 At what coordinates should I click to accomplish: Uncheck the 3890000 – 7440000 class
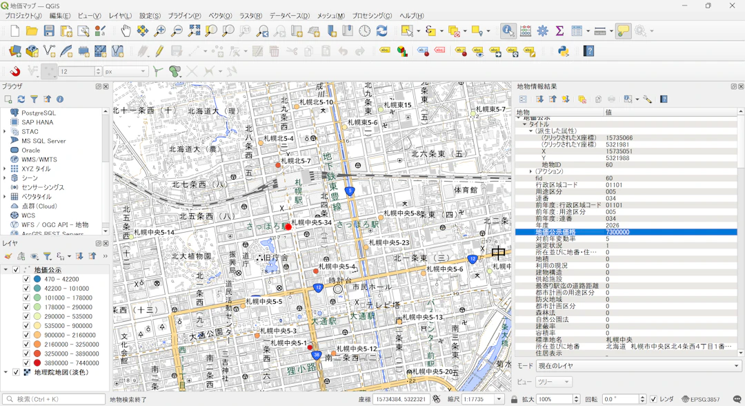pyautogui.click(x=26, y=362)
